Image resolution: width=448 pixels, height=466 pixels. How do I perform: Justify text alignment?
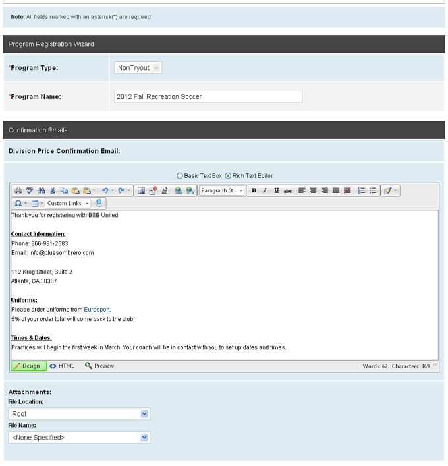(x=336, y=190)
